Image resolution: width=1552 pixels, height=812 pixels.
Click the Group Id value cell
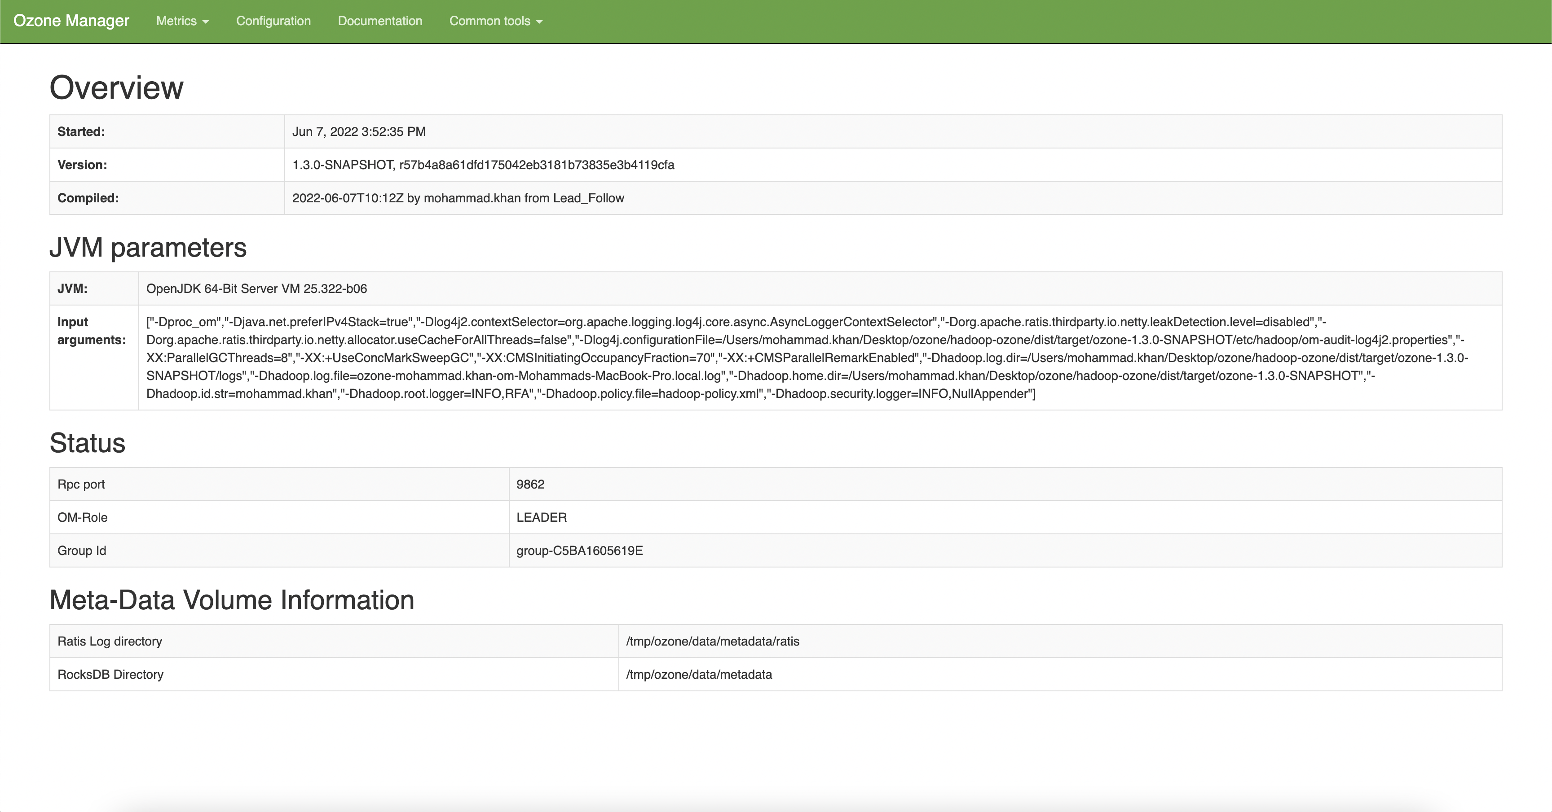point(579,551)
